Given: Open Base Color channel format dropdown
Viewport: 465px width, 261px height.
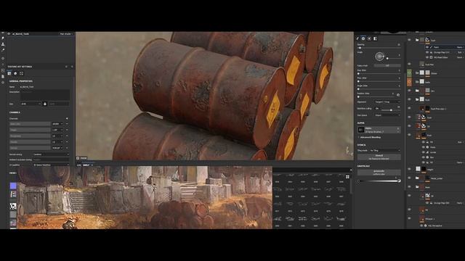Looking at the screenshot, I should point(57,124).
